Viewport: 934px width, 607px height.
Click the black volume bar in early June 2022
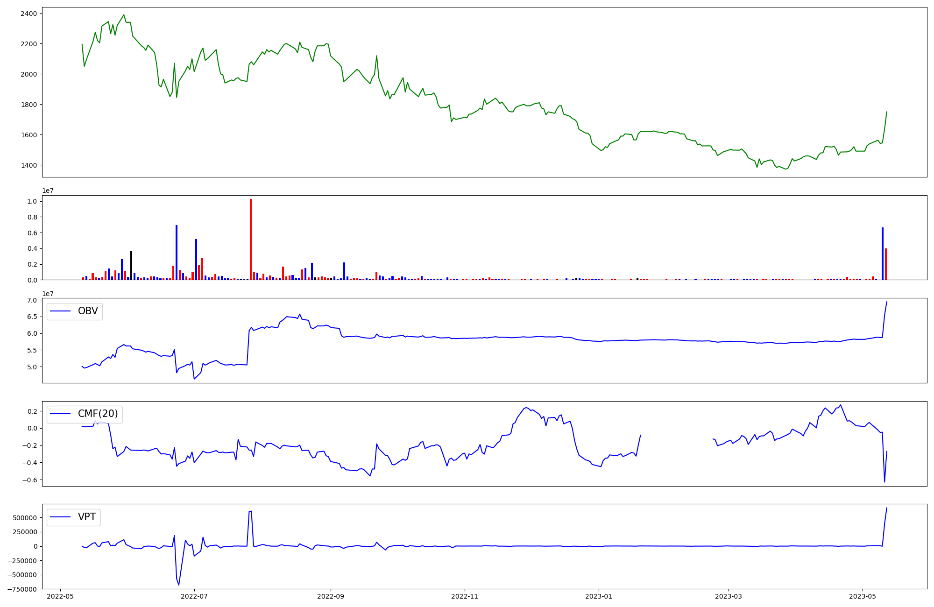tap(131, 265)
